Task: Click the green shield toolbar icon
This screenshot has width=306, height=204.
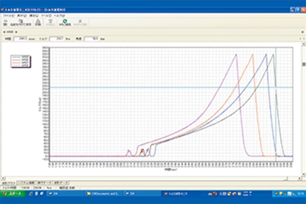Action: (65, 22)
